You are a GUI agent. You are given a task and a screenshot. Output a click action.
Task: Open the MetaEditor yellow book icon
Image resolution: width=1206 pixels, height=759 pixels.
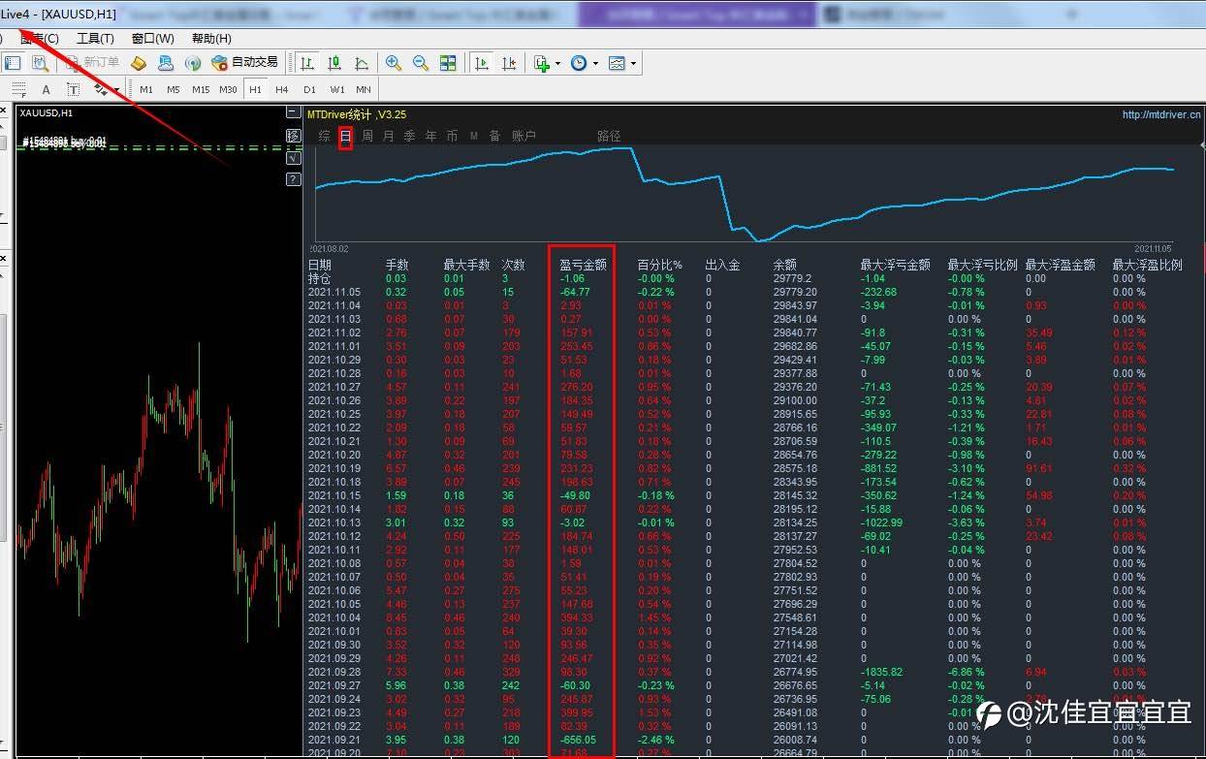139,63
